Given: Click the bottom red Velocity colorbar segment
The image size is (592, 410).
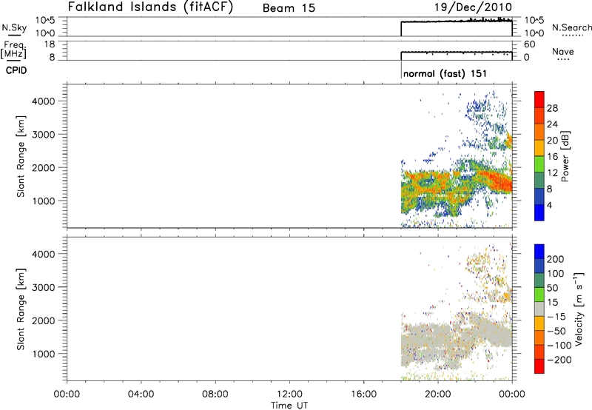Looking at the screenshot, I should (539, 366).
